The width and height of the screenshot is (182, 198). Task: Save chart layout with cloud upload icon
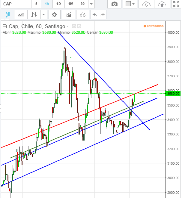(162, 4)
